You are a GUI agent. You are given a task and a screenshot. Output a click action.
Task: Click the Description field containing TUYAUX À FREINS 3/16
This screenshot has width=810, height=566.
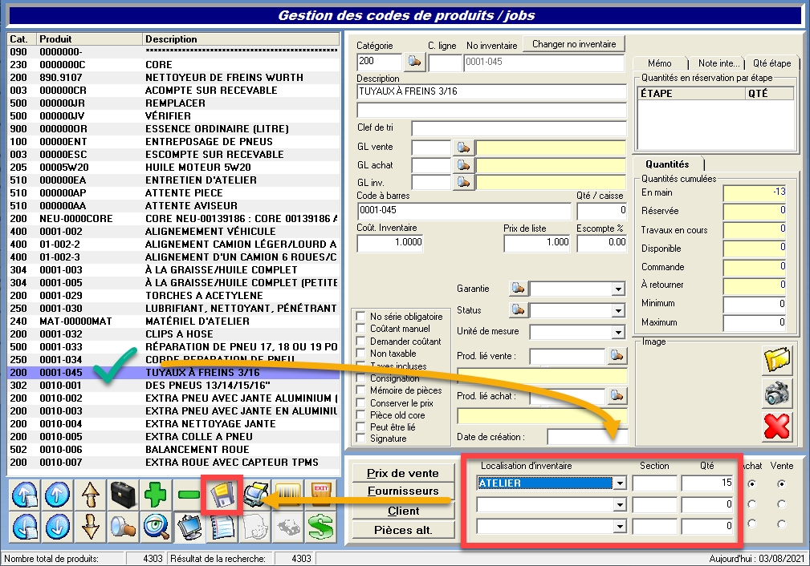tap(491, 91)
